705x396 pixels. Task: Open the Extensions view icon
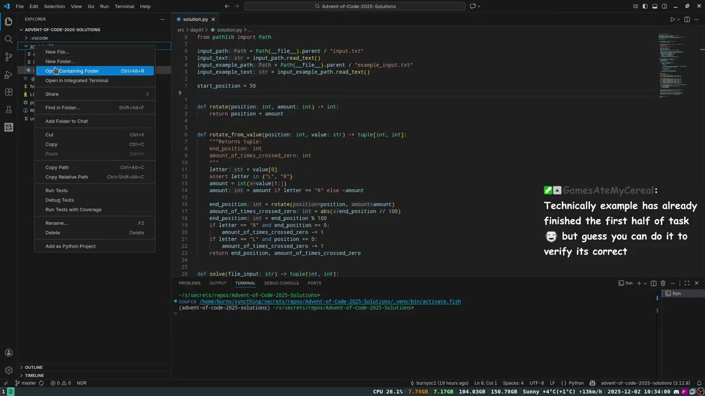pyautogui.click(x=8, y=92)
